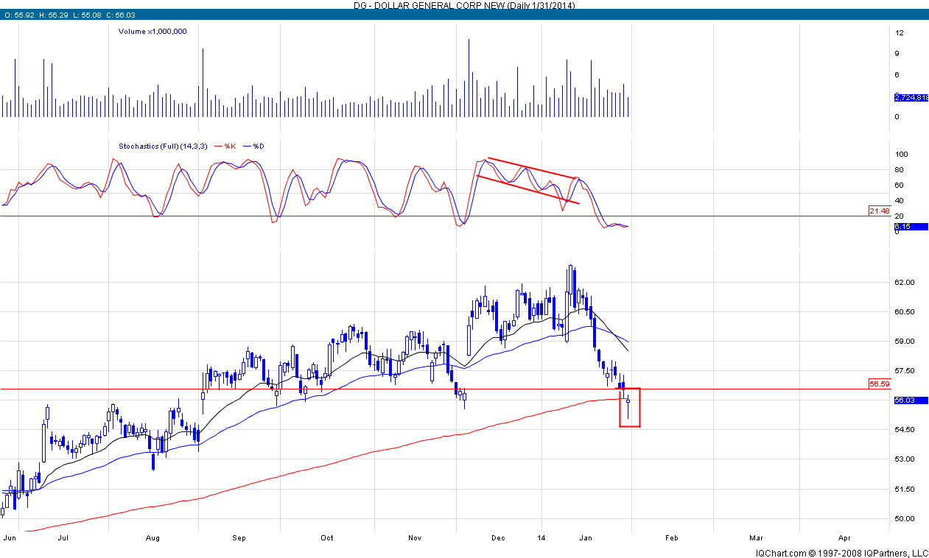
Task: Click the blue 56.03 last price tag
Action: click(904, 400)
